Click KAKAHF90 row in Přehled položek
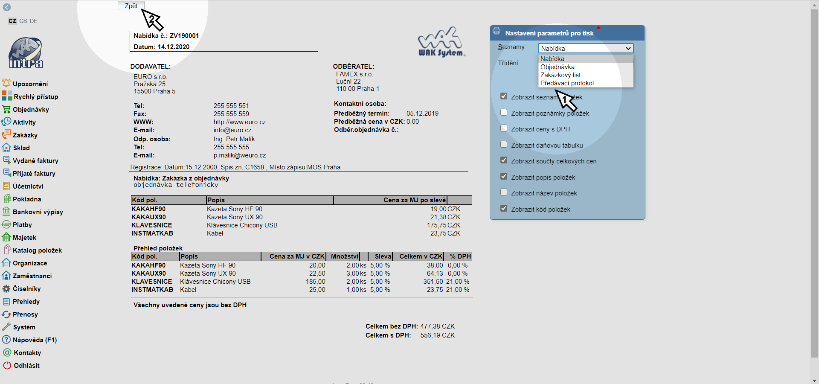This screenshot has width=819, height=384. 302,265
